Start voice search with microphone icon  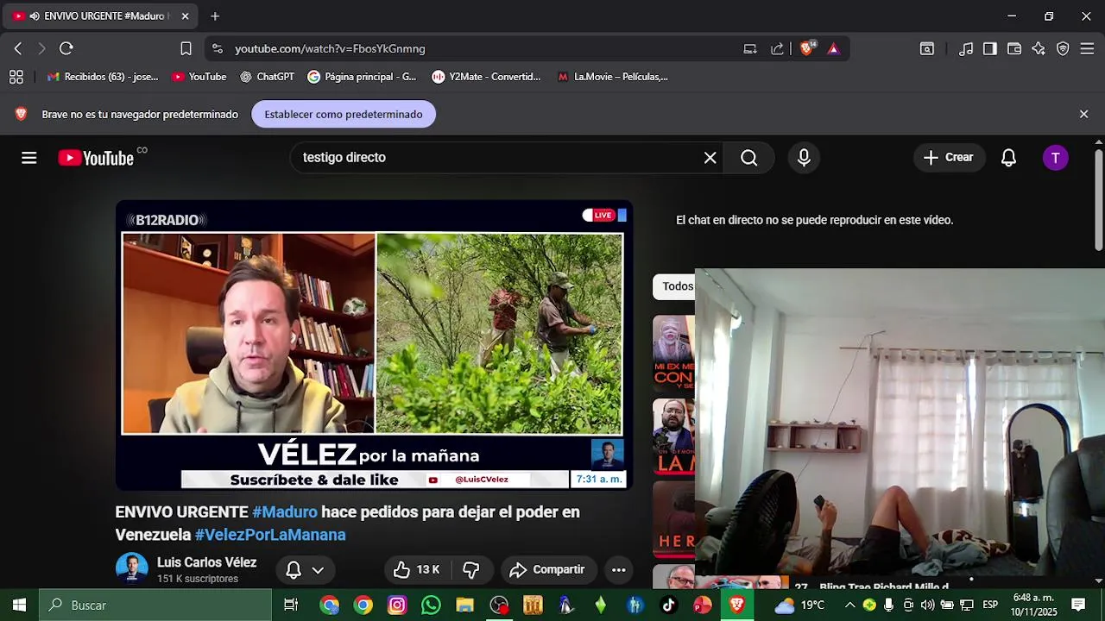(804, 158)
